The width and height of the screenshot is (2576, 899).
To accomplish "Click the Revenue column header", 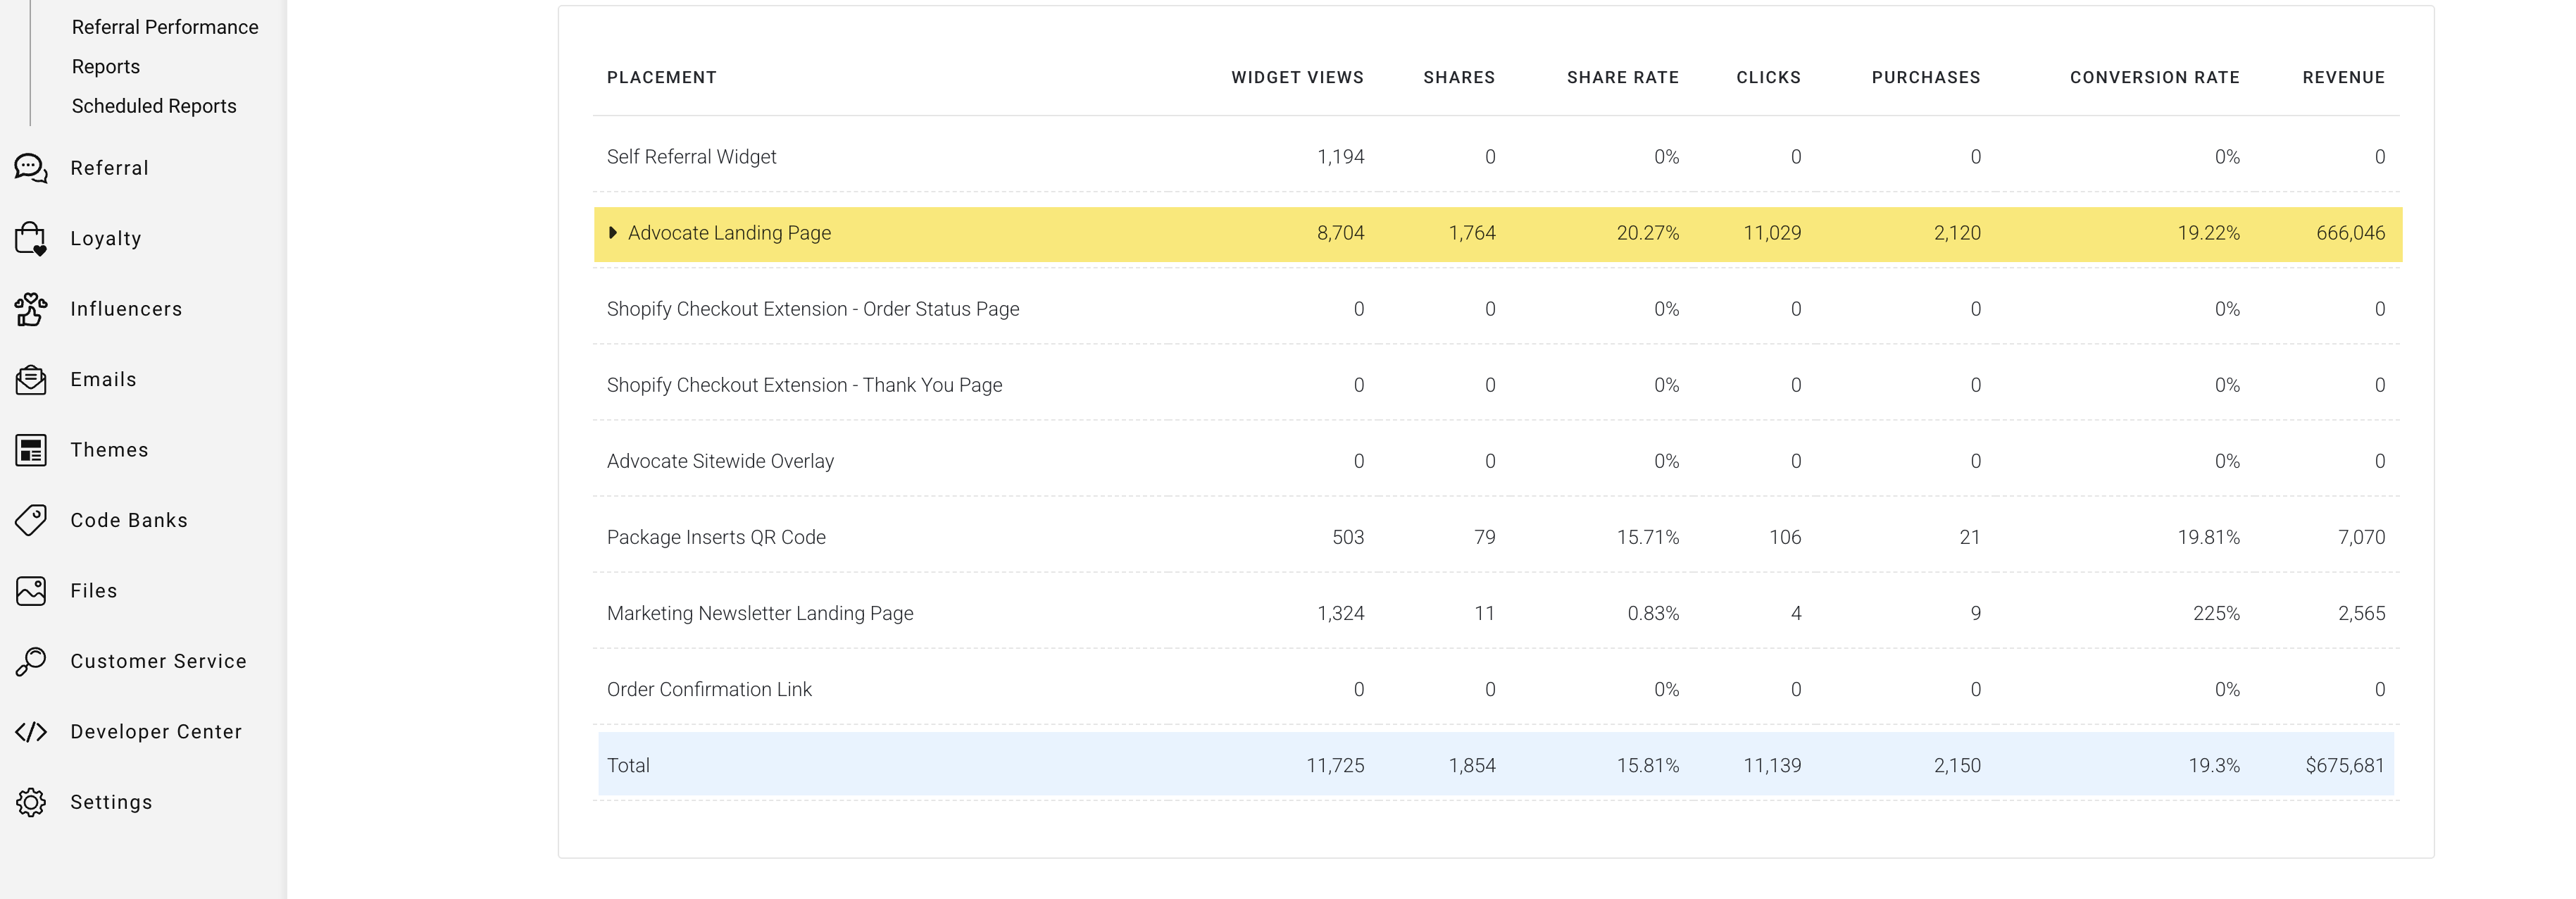I will [2343, 78].
